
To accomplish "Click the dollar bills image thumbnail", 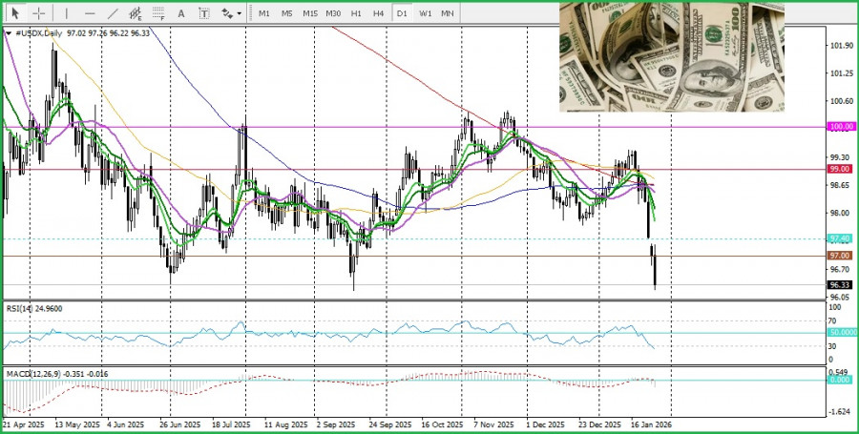I will [671, 57].
